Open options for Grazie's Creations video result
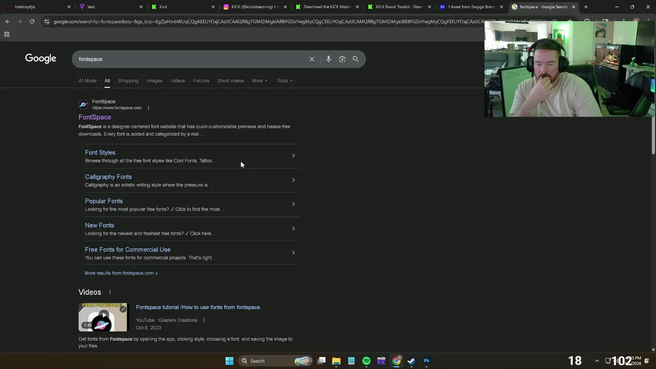656x369 pixels. (x=204, y=320)
